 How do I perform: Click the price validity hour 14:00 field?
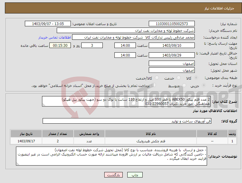pyautogui.click(x=125, y=55)
